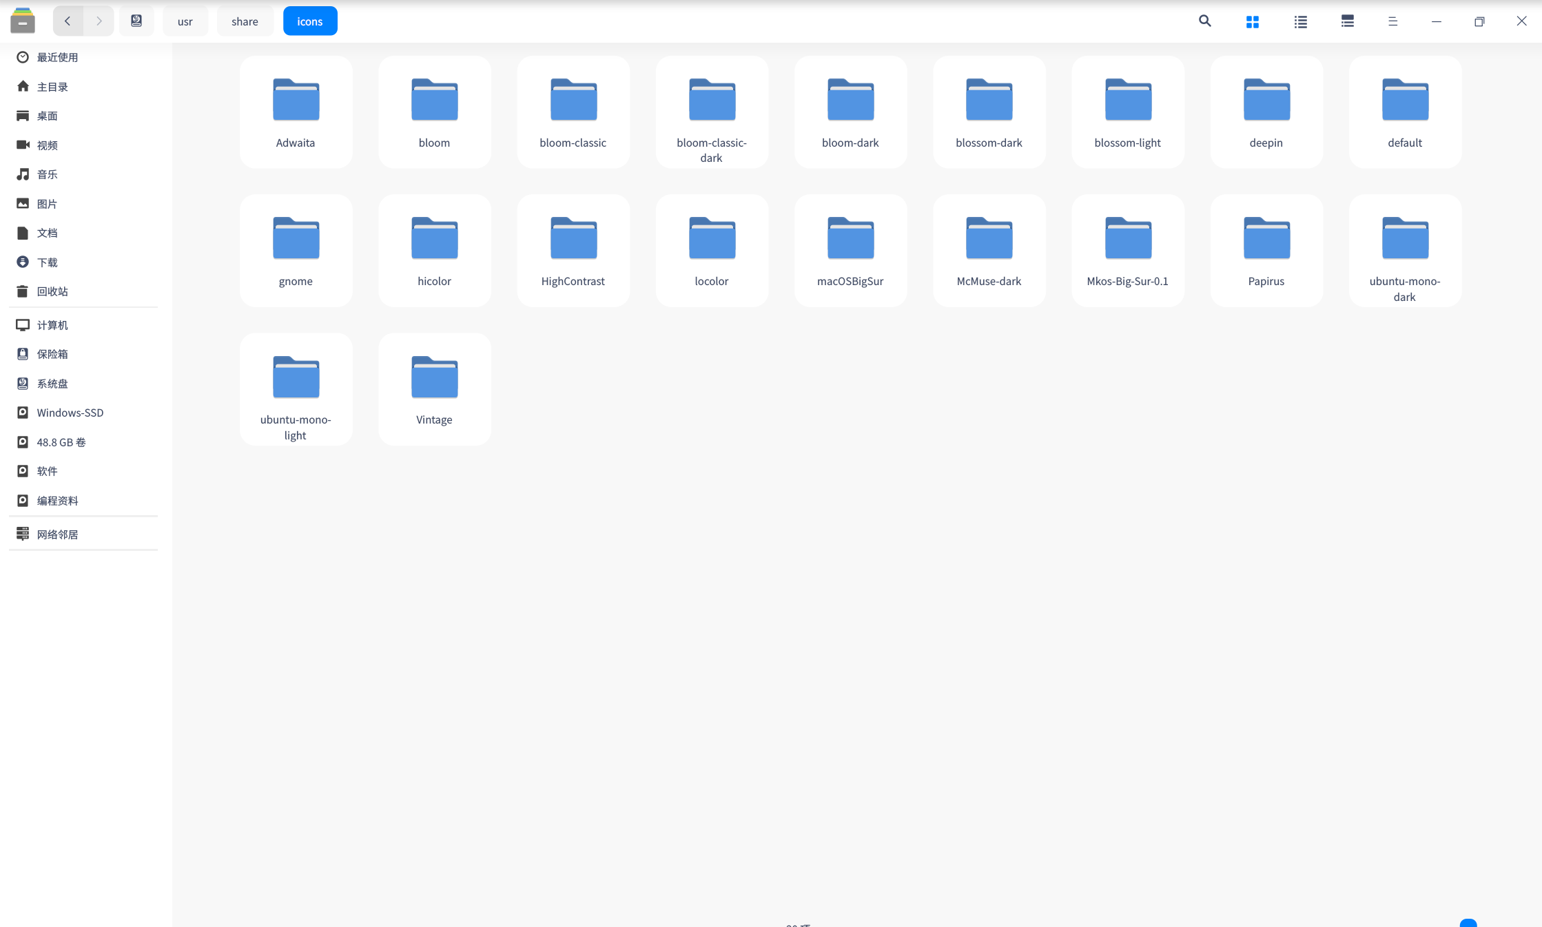The width and height of the screenshot is (1542, 927).
Task: Open the Trash (回收站) entry
Action: point(52,291)
